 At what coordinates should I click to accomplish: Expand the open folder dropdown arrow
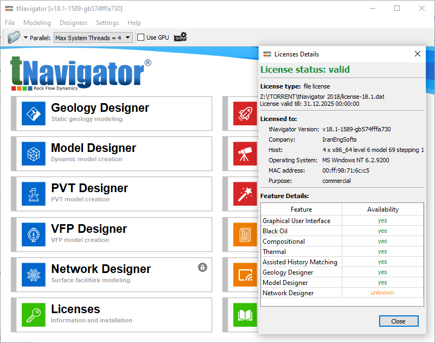(25, 37)
